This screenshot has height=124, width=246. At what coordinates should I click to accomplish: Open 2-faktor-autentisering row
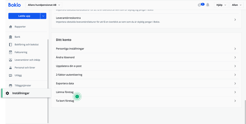point(146,75)
